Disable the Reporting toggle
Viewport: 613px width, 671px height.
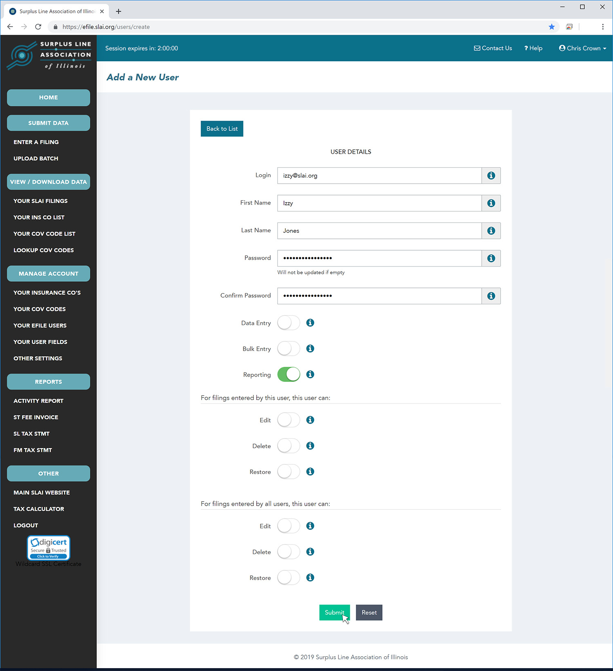pos(289,374)
